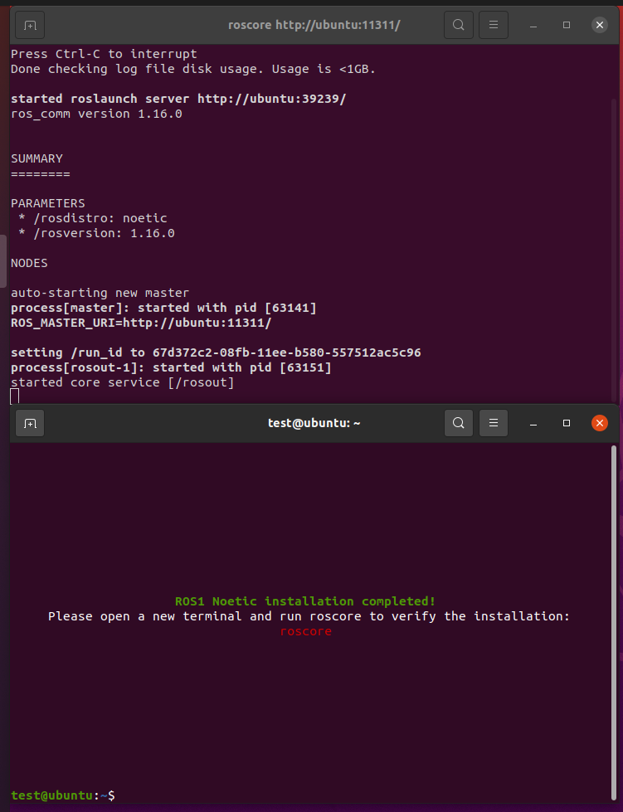
Task: Click 'ROS1 Noetic installation completed!' message
Action: pos(305,601)
